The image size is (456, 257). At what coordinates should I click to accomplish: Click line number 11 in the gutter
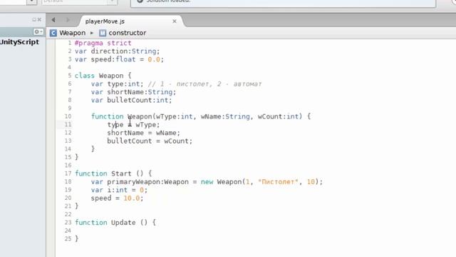68,124
